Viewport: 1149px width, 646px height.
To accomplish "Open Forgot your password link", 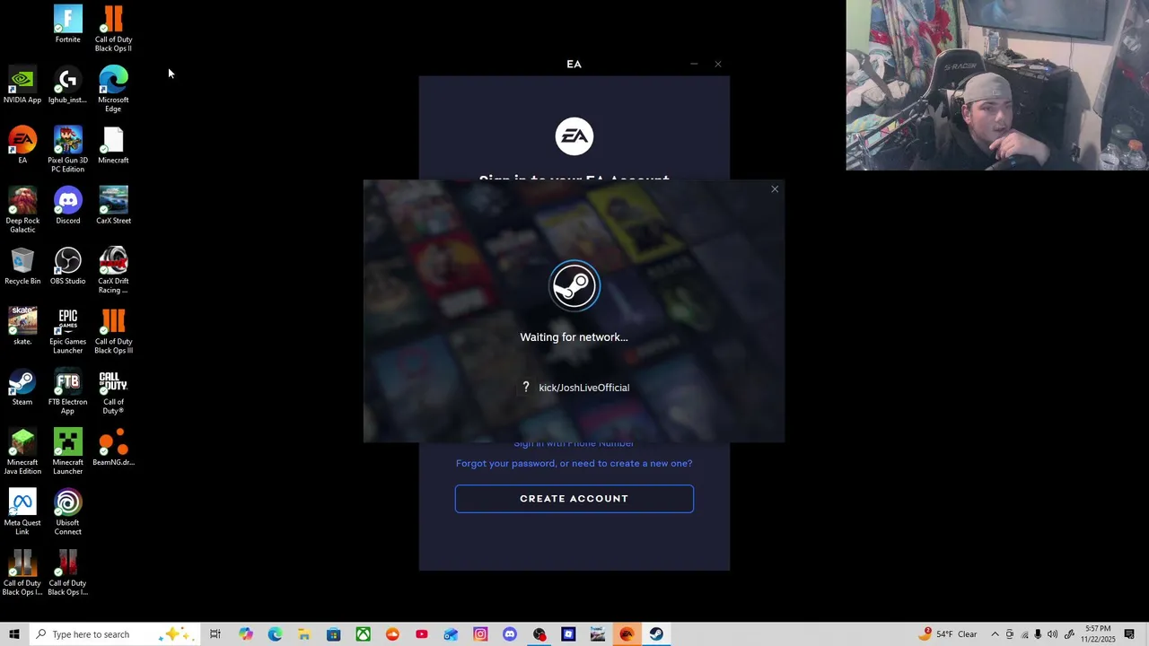I will coord(574,463).
